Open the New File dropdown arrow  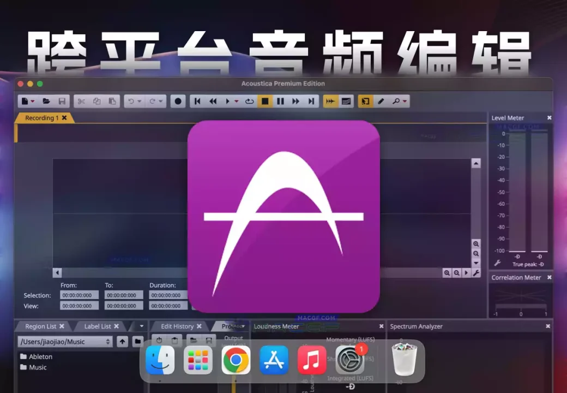[x=32, y=101]
